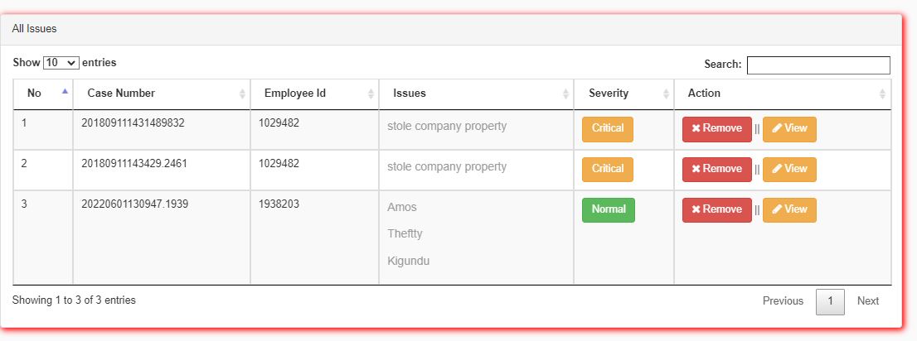Go to the Next page
917x341 pixels.
coord(867,301)
